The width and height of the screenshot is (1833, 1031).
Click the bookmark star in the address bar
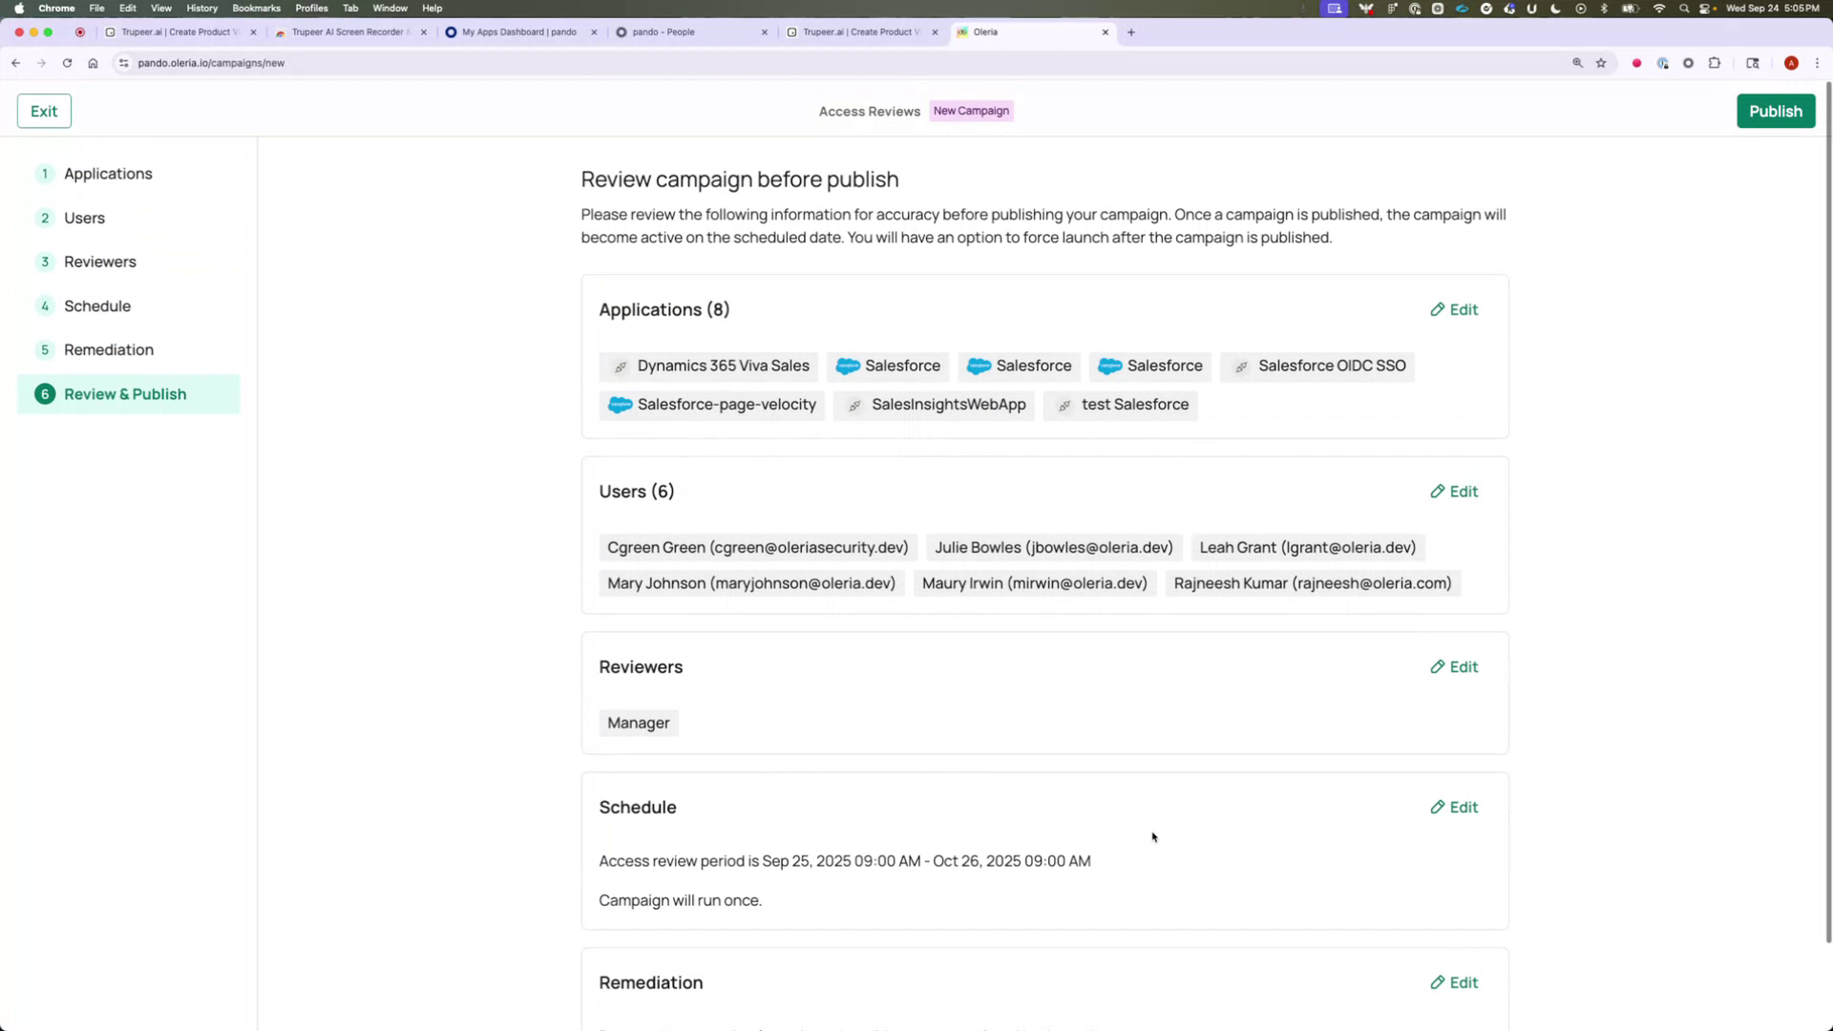(x=1600, y=63)
